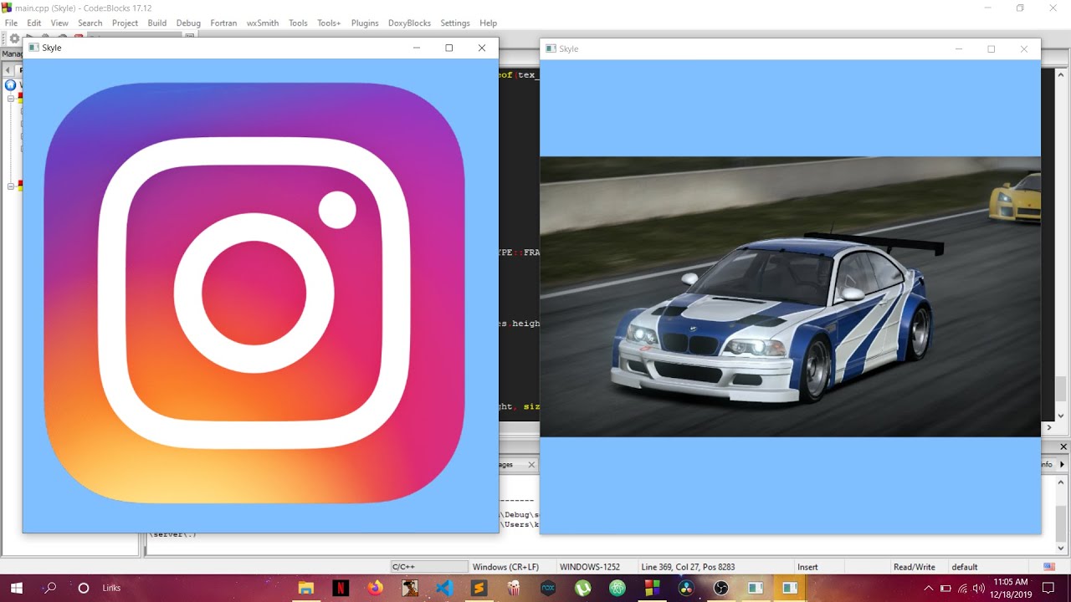Open the File menu
This screenshot has width=1071, height=602.
click(11, 23)
